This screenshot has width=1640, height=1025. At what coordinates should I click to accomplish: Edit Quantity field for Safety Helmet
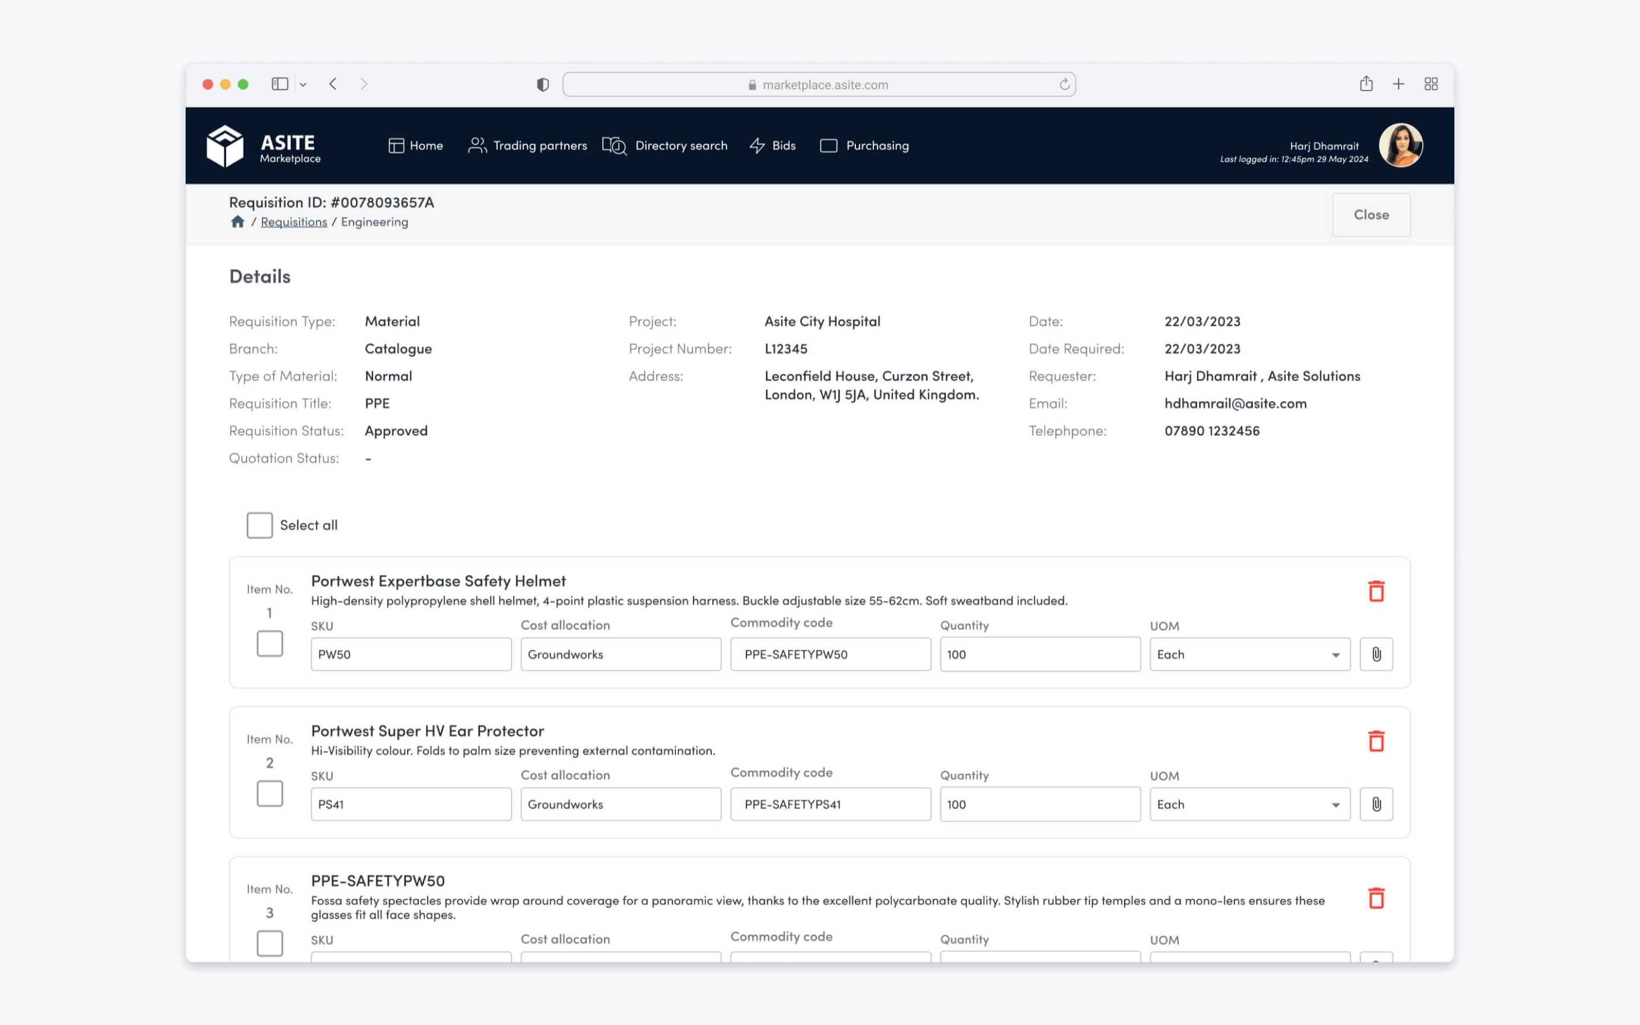coord(1040,654)
